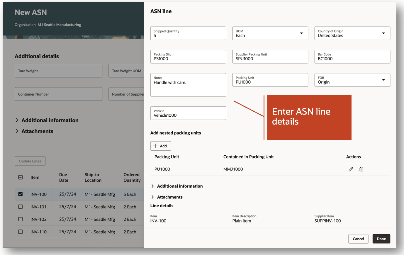Click the Notes text area
Viewport: 404px width, 255px height.
click(188, 85)
